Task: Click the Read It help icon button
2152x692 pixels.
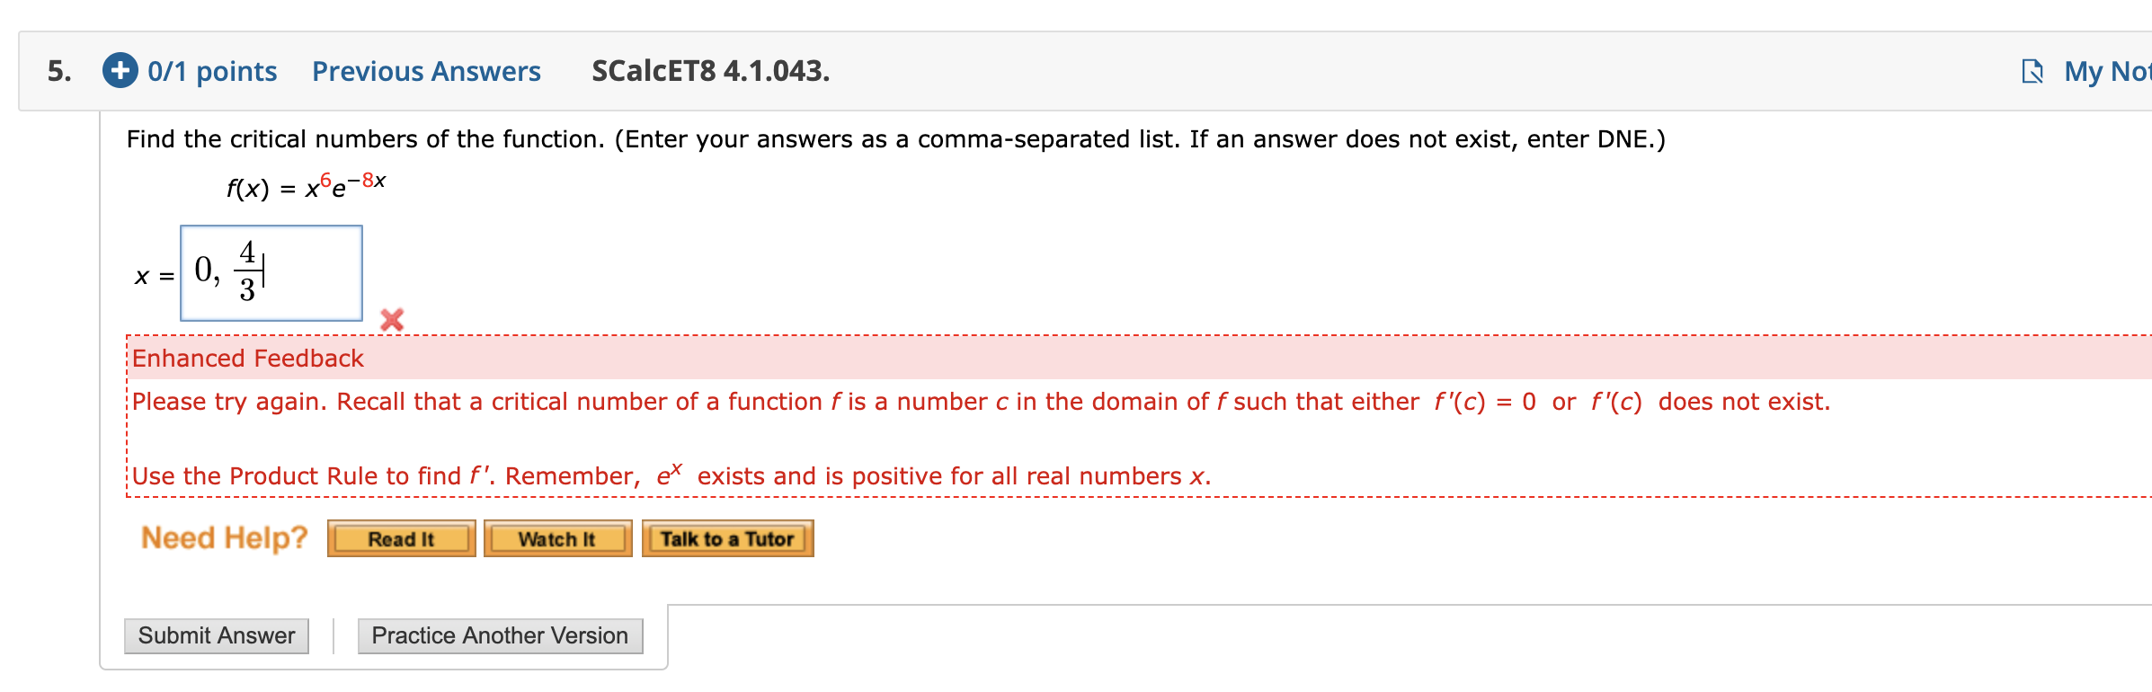Action: [401, 538]
